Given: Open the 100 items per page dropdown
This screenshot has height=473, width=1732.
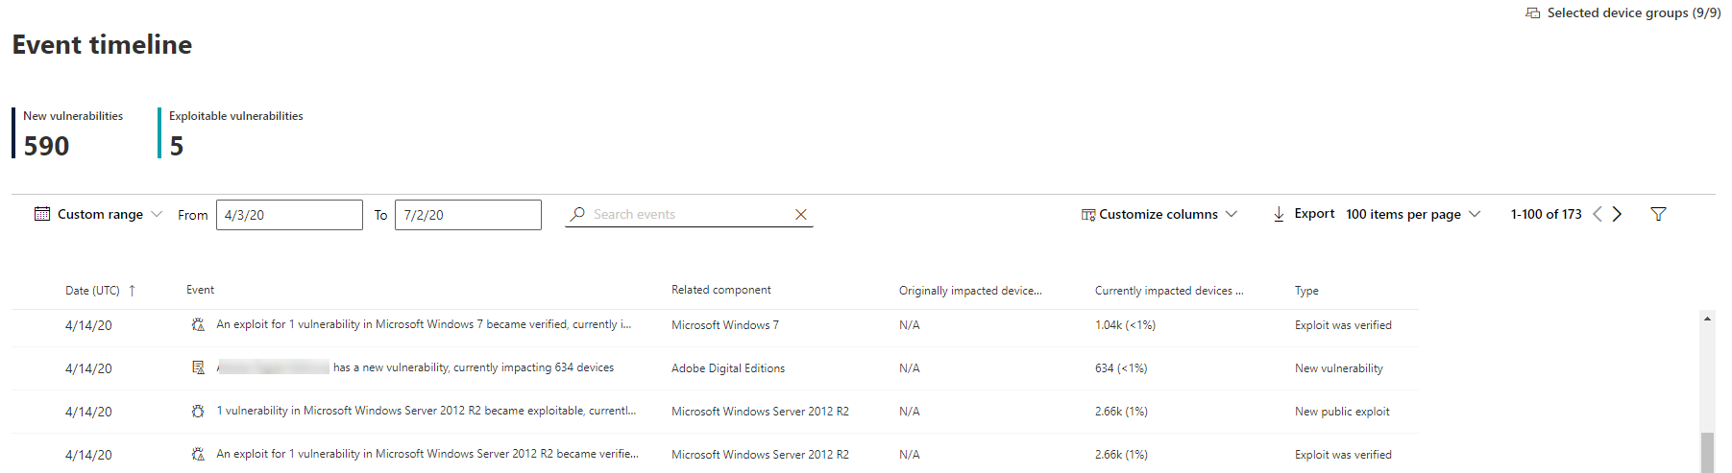Looking at the screenshot, I should click(x=1475, y=214).
